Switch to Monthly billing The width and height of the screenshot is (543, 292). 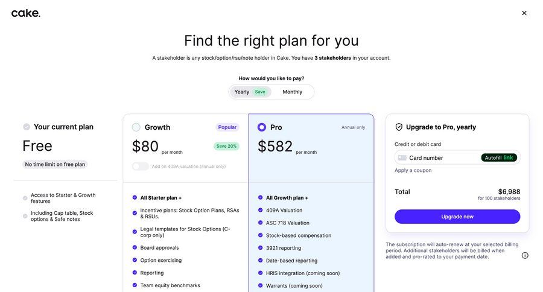[293, 92]
